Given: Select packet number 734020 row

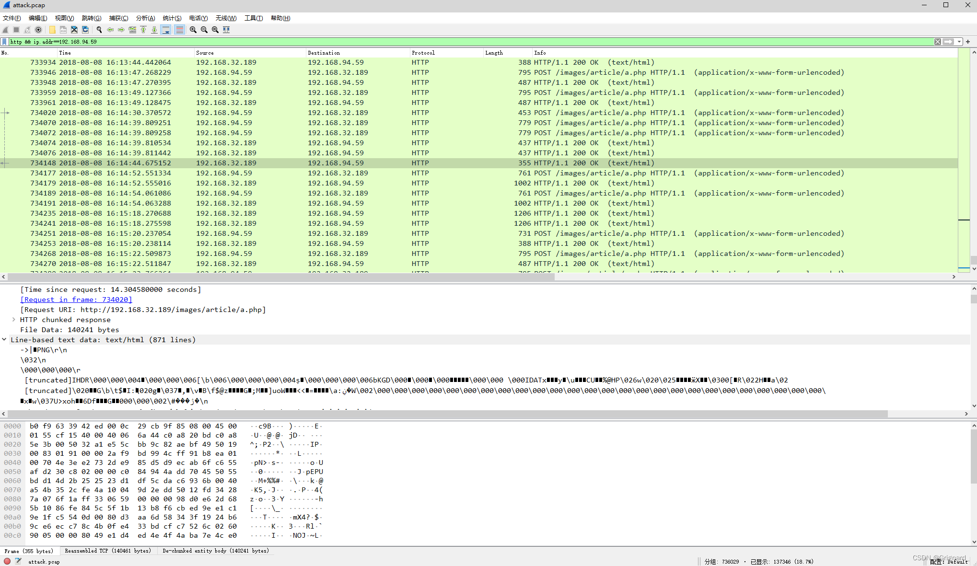Looking at the screenshot, I should [478, 113].
